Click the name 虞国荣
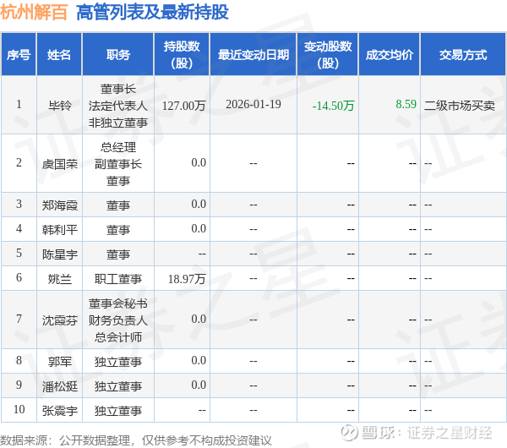 tap(59, 164)
